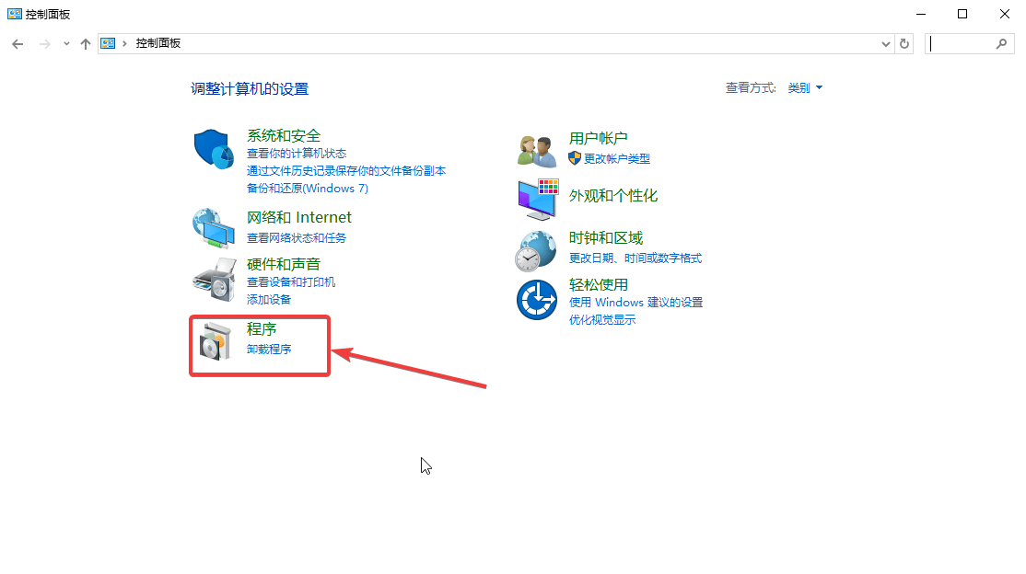1026x574 pixels.
Task: Open 轻松使用 category heading
Action: [598, 284]
